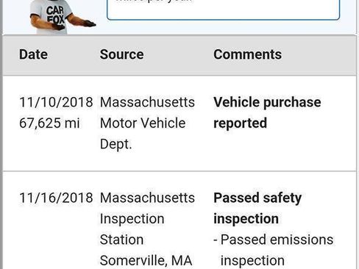359x269 pixels.
Task: Click Massachusetts Inspection Station source text
Action: tap(147, 218)
